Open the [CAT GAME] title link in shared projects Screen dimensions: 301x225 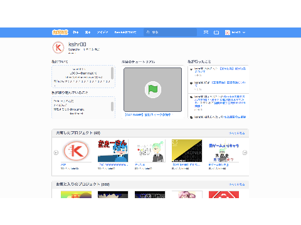pos(186,164)
